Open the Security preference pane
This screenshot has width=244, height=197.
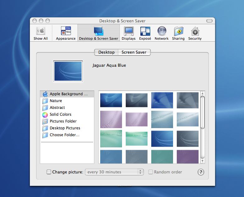click(195, 34)
